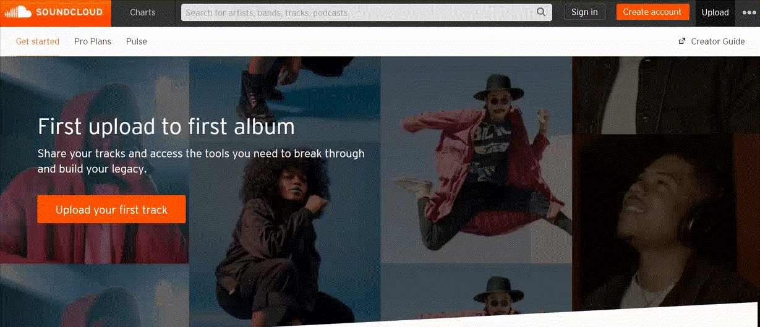The width and height of the screenshot is (760, 327).
Task: Open the Pro Plans tab
Action: 93,41
